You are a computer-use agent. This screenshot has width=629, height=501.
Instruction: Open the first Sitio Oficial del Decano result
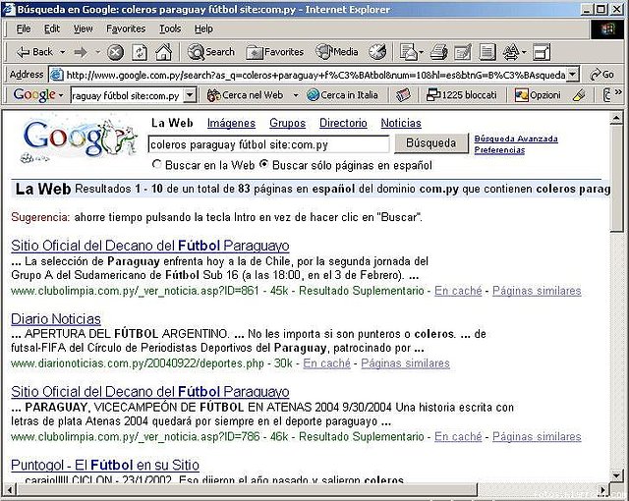point(150,246)
